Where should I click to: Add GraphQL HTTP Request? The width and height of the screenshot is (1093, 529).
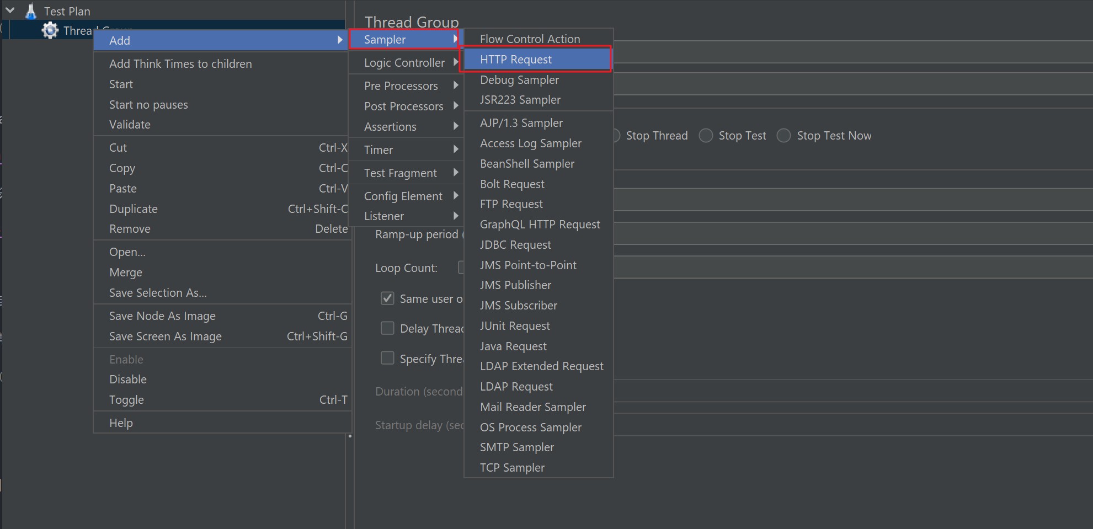pos(538,225)
